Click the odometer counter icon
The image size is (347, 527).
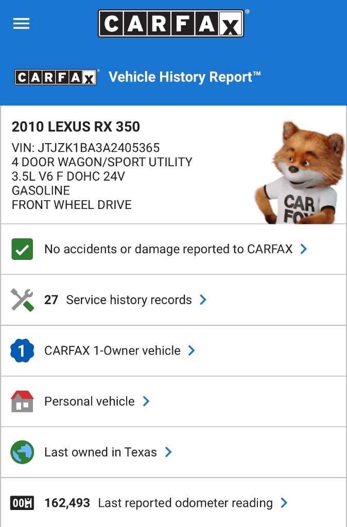(x=22, y=503)
